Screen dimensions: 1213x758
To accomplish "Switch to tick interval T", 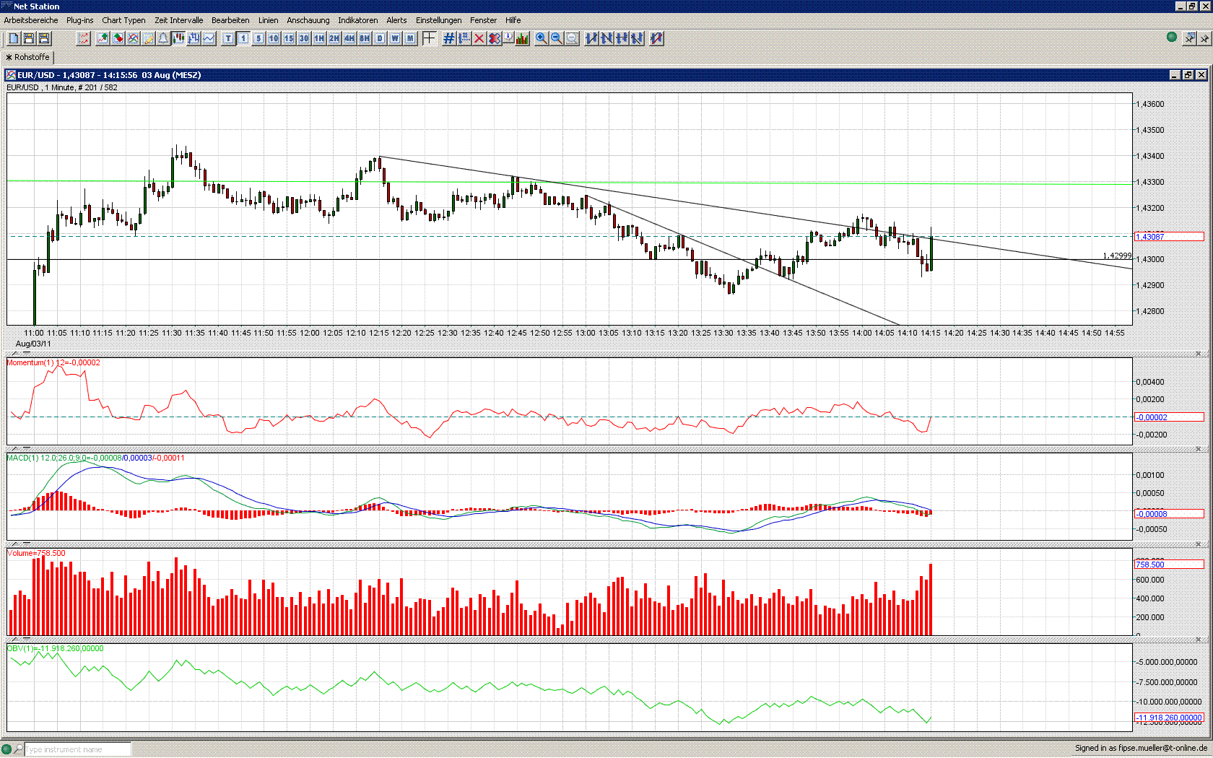I will (x=229, y=38).
